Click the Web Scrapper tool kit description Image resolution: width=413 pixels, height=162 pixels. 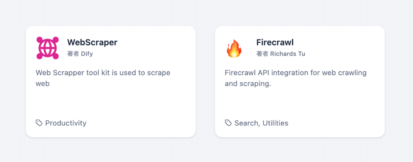coord(103,78)
